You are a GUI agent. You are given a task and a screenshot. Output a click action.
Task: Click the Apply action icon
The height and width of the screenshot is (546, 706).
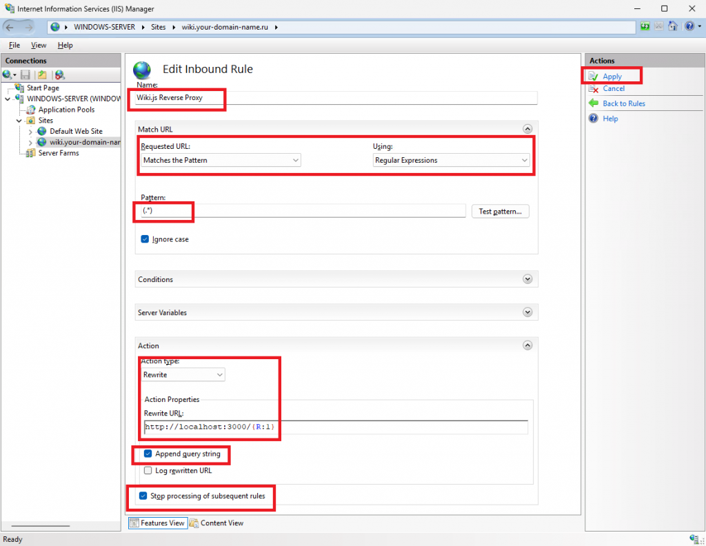(594, 77)
